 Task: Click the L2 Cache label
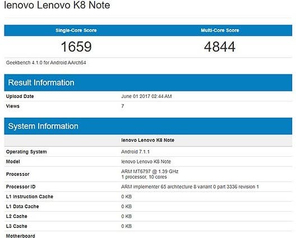click(x=17, y=216)
